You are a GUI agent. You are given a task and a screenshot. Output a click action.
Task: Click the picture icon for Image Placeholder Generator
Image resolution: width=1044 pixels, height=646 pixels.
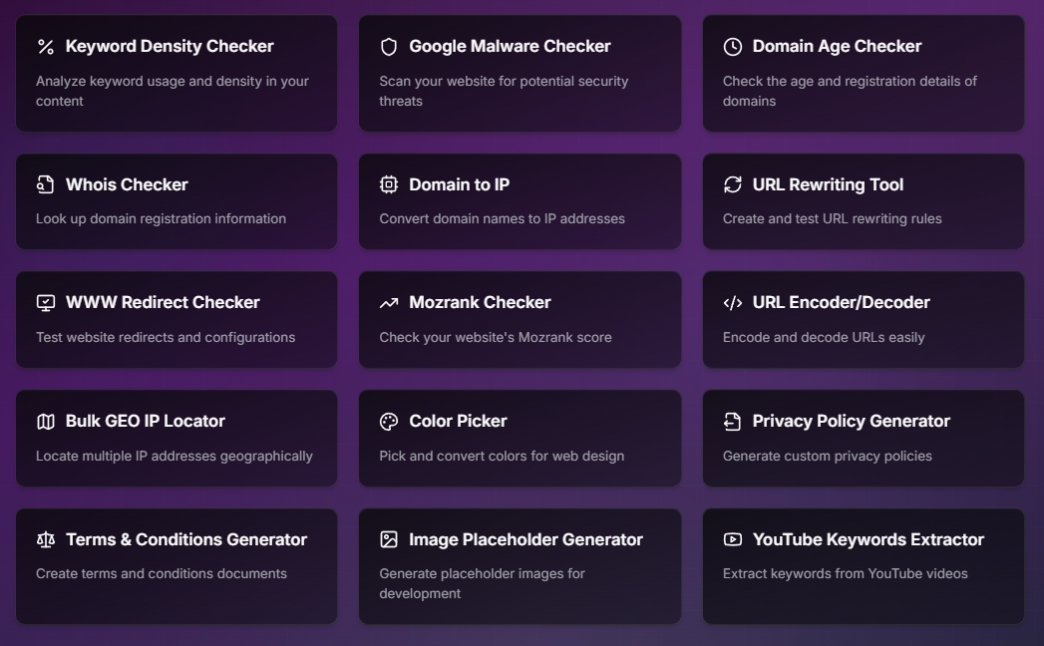tap(389, 539)
